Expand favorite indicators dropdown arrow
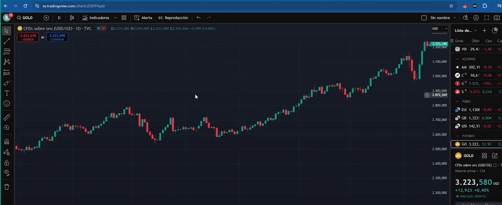Image resolution: width=502 pixels, height=205 pixels. 115,18
